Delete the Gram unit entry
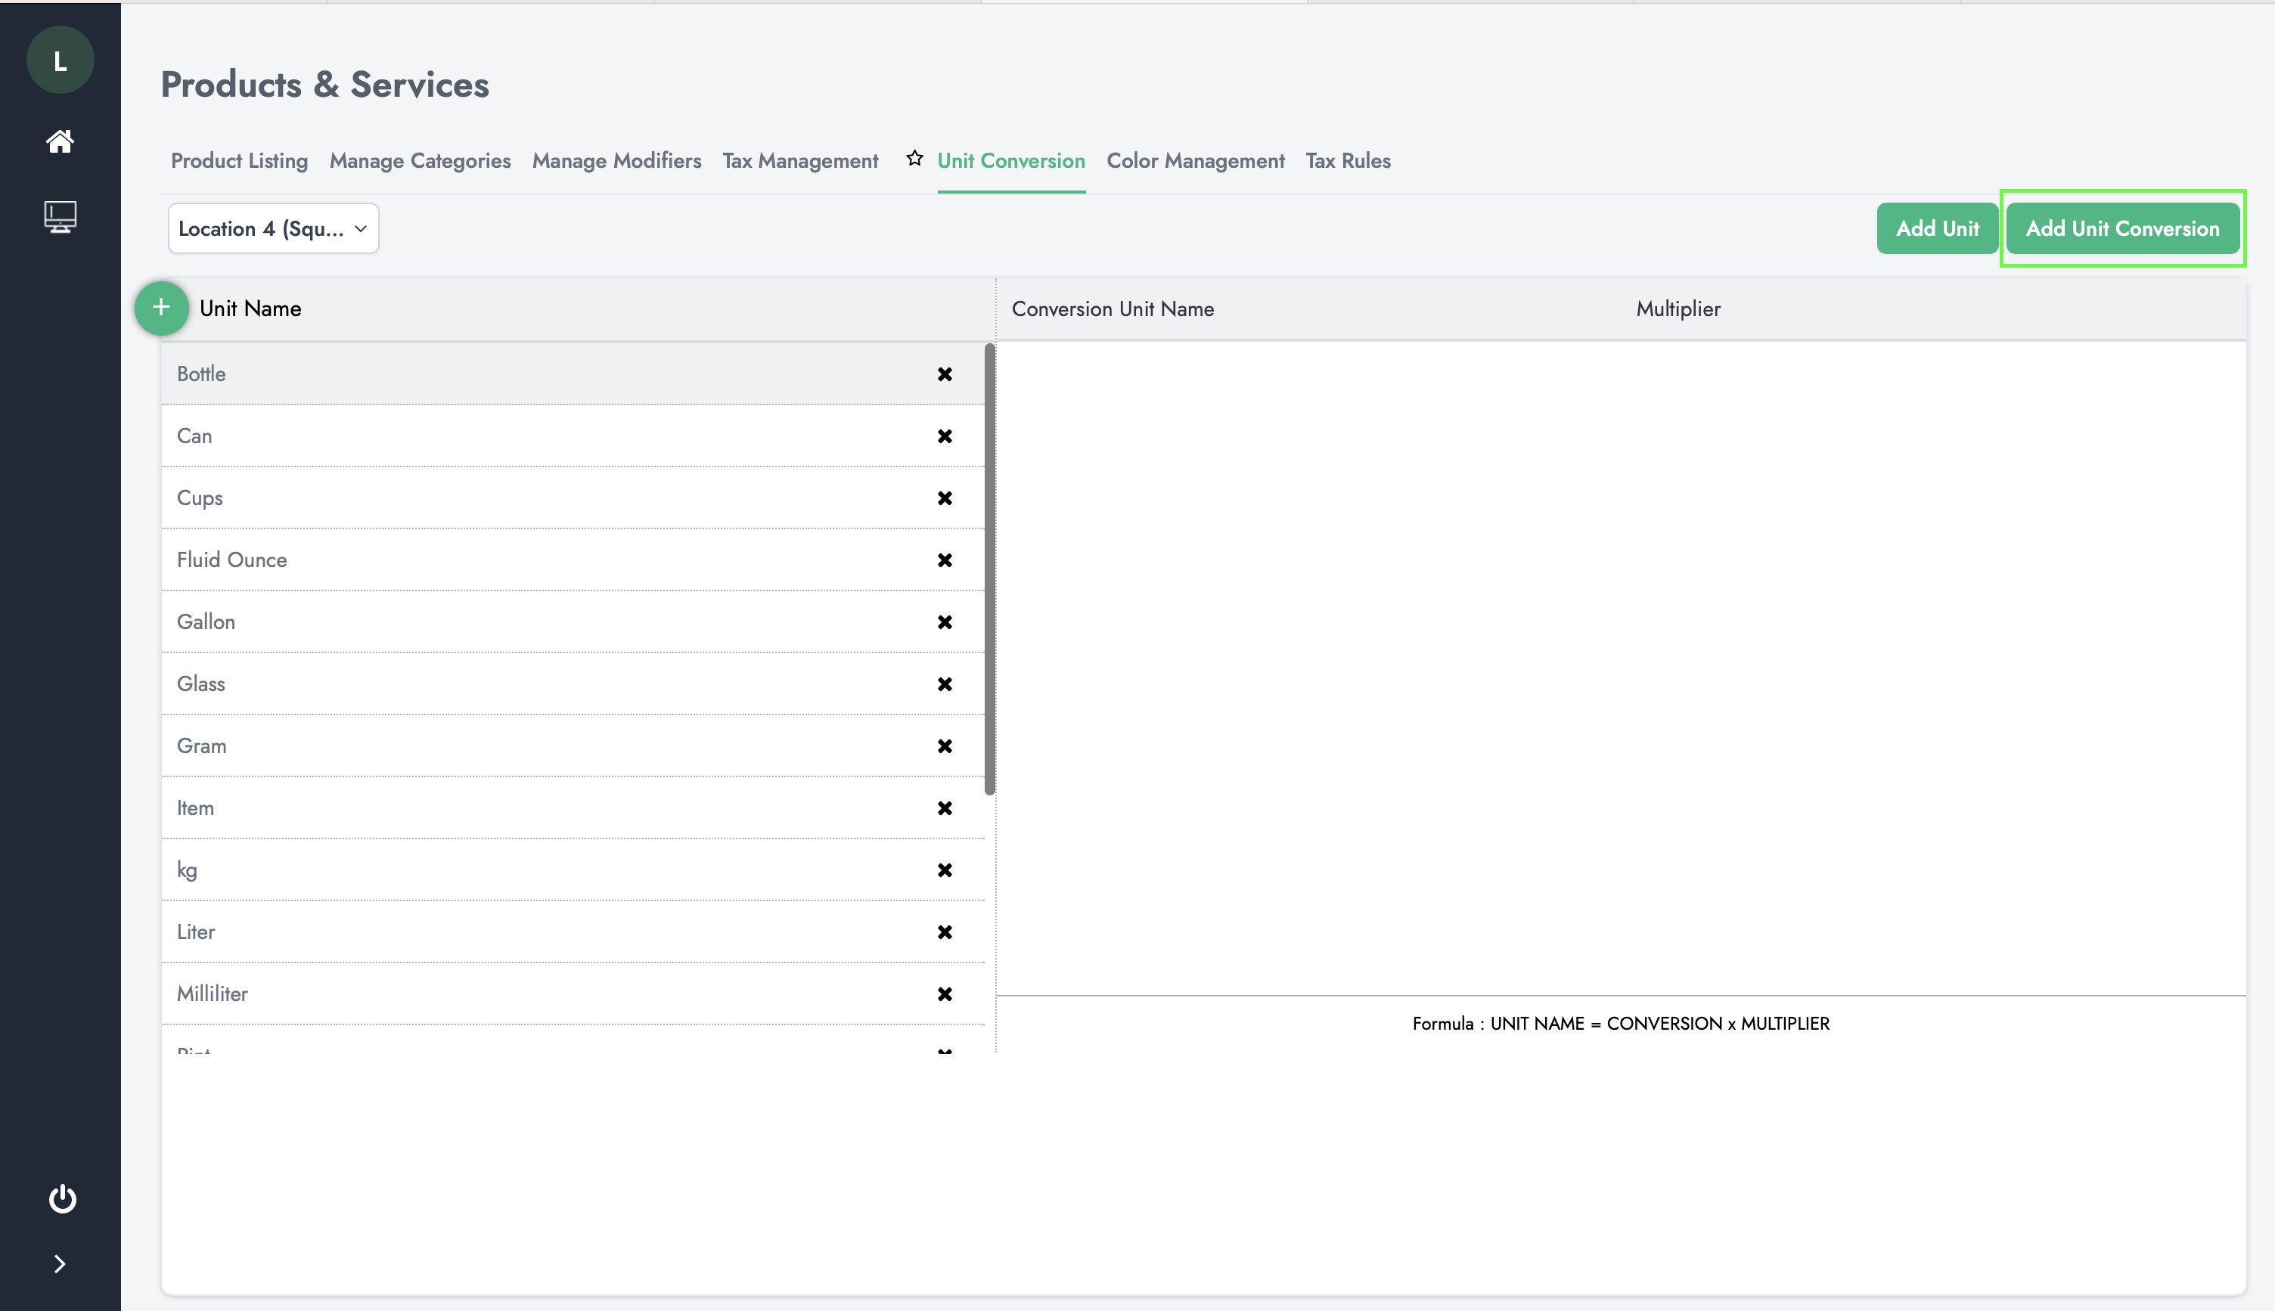This screenshot has height=1311, width=2275. pyautogui.click(x=945, y=745)
